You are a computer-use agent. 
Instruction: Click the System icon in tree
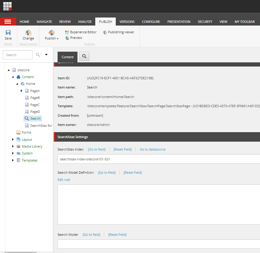pos(18,153)
